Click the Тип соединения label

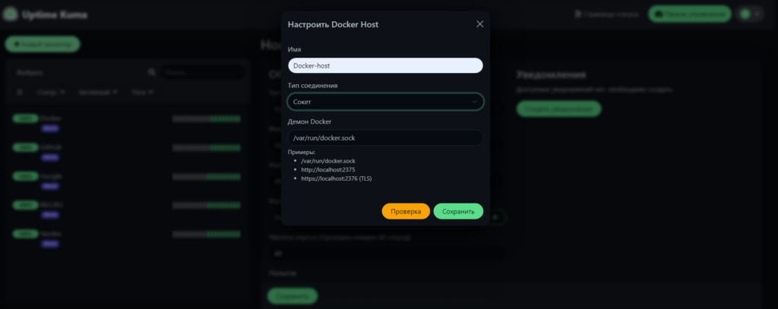pyautogui.click(x=312, y=85)
